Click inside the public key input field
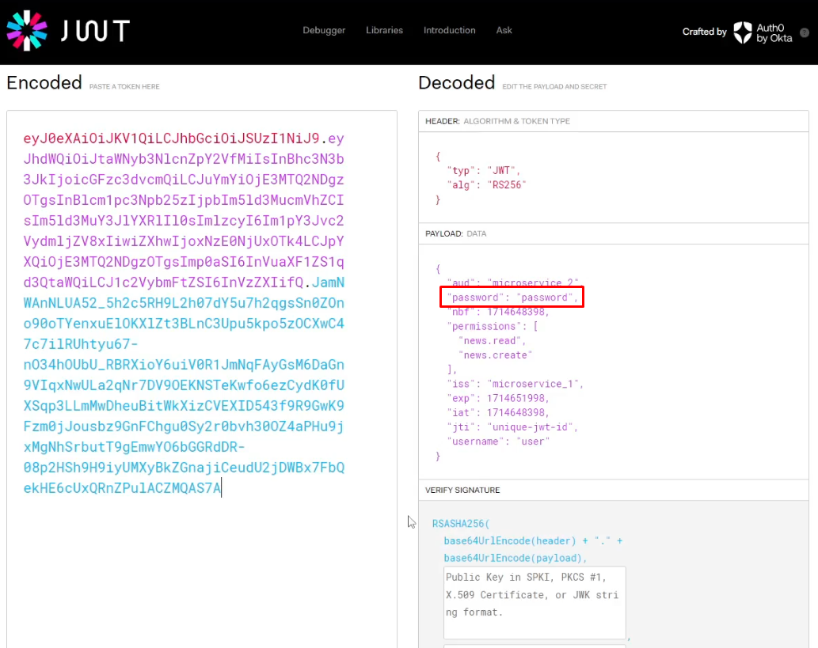This screenshot has width=818, height=648. (x=535, y=603)
